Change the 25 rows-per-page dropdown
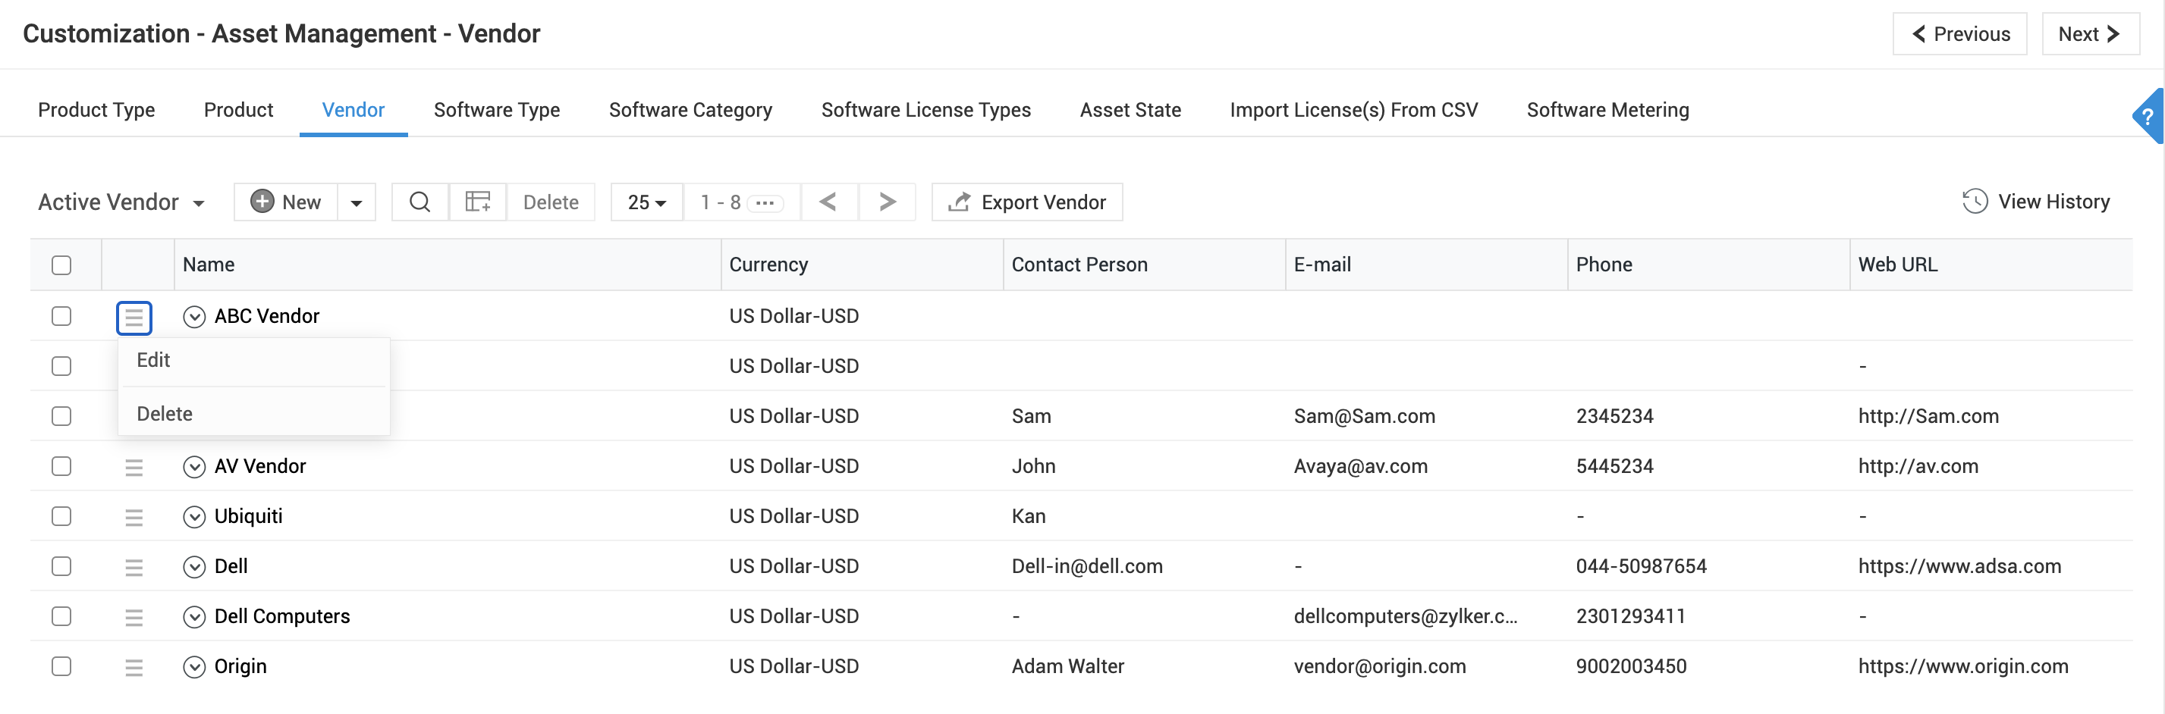Screen dimensions: 2165x714 [646, 202]
